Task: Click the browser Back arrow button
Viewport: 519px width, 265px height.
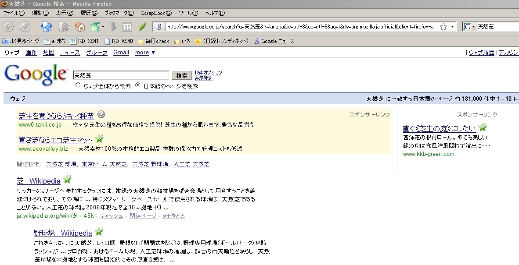Action: (8, 27)
